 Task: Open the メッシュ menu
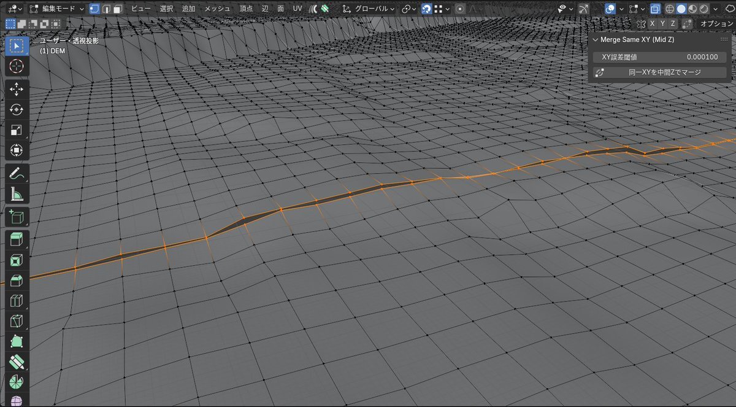pos(217,9)
